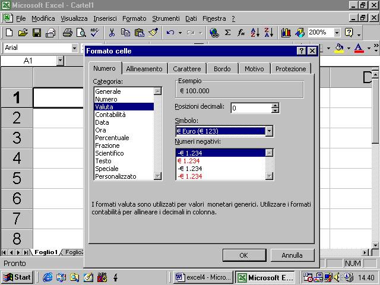
Task: Sort descending with Z-A icon
Action: pos(269,33)
